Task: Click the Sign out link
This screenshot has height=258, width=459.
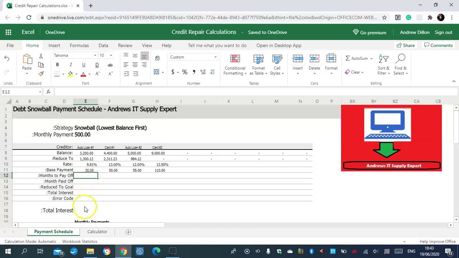Action: 444,32
